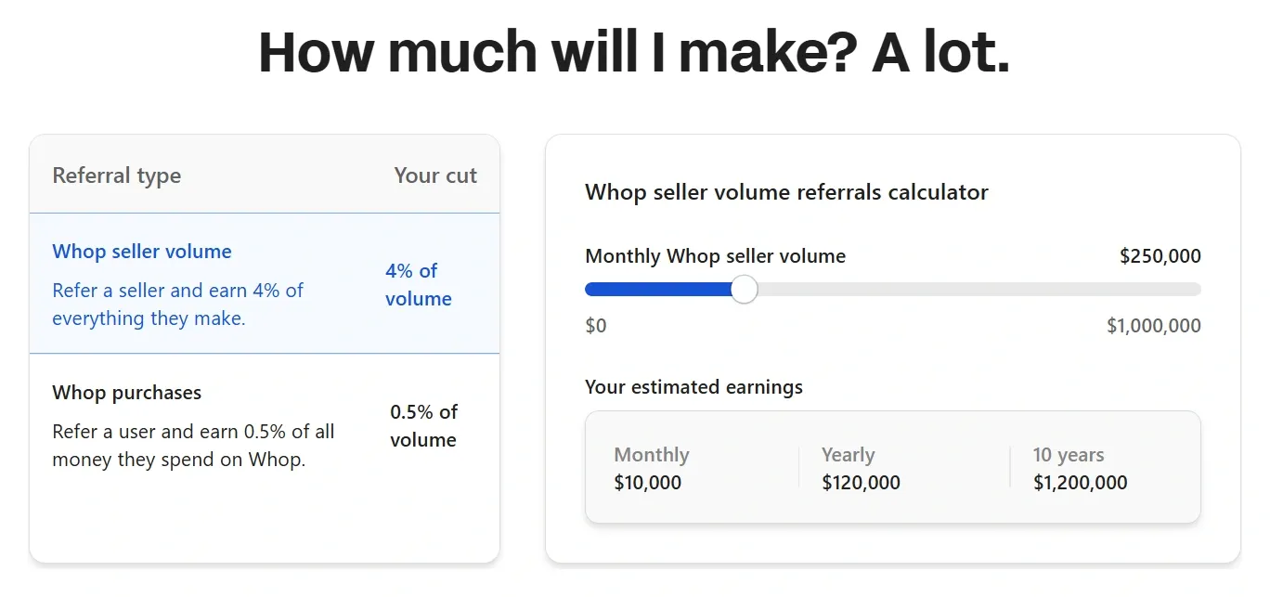Screen dimensions: 1270x597
Task: Click the "4% of volume" cut text
Action: point(419,285)
